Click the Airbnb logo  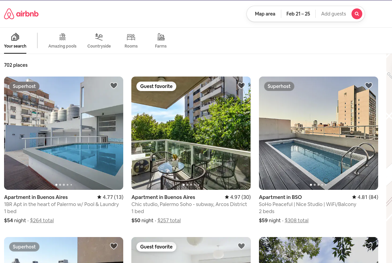(21, 14)
